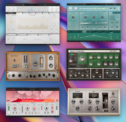Toggle the power switch on Tape Mello-Fi

pos(113,94)
